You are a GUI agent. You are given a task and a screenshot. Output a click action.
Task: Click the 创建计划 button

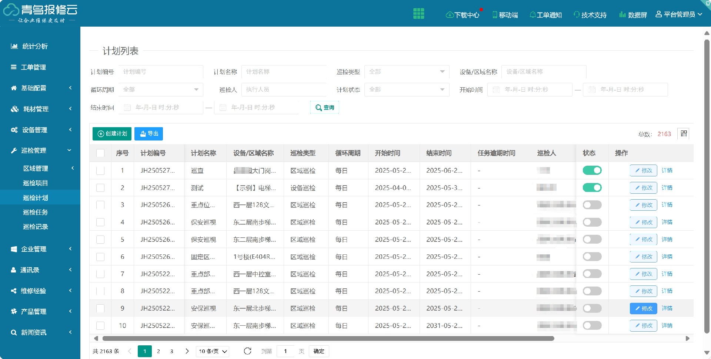click(111, 134)
